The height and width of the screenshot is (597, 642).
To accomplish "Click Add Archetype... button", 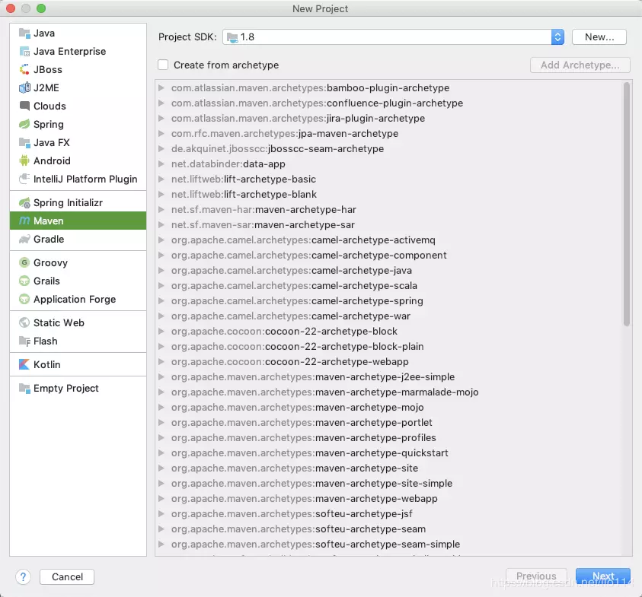I will (x=580, y=65).
